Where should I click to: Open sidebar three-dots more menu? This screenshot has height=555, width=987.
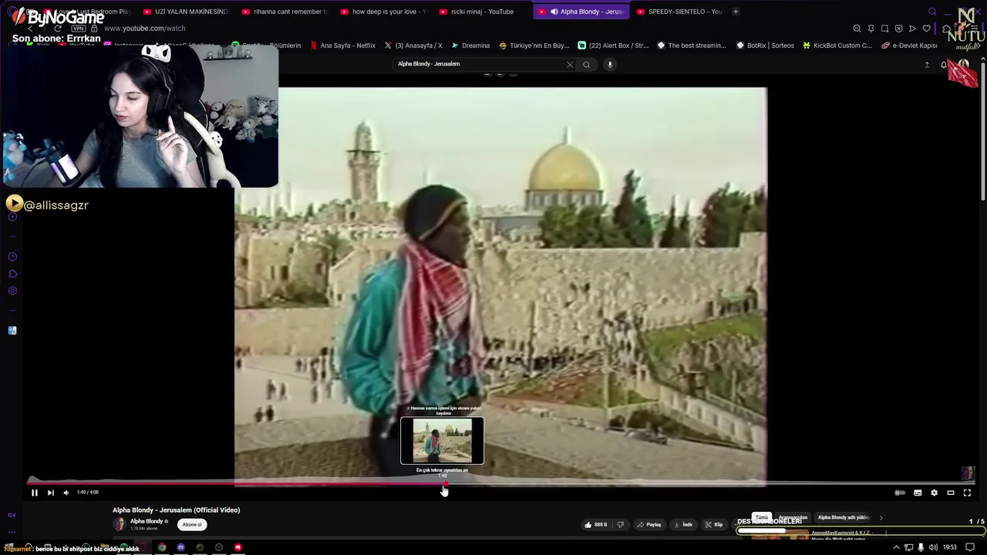point(12,532)
